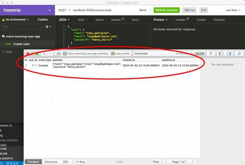
Task: Open the JSON body type dropdown
Action: tap(64, 20)
